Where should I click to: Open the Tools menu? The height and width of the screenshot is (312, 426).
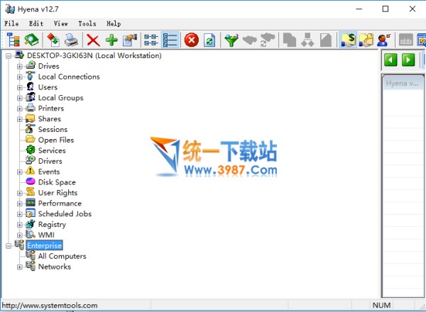click(87, 23)
